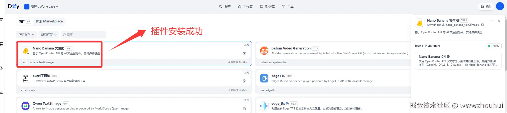Click the free_edgetts identifier text
507x113 pixels.
268,90
